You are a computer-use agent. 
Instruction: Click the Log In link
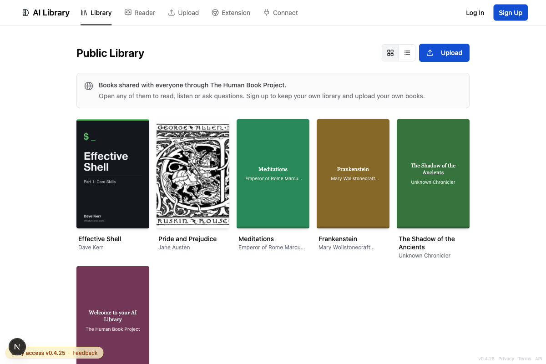click(x=475, y=13)
